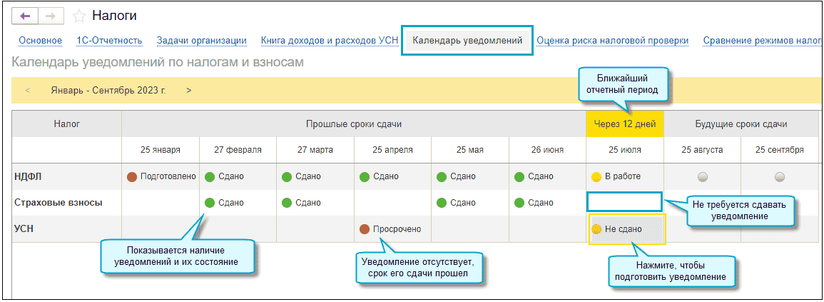
Task: Open НДФЛ Сдано cell for 27 февраля
Action: (238, 177)
